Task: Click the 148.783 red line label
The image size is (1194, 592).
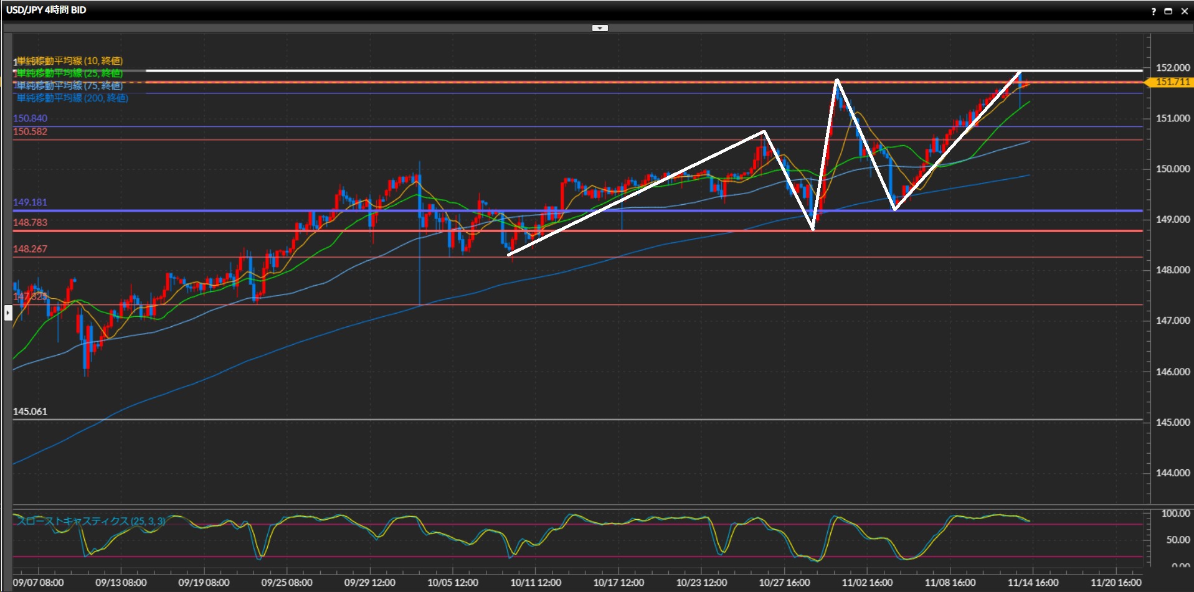Action: coord(30,222)
